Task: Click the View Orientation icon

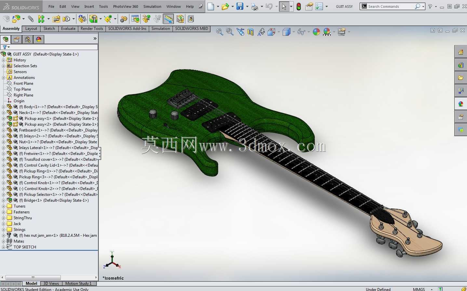Action: (x=271, y=32)
